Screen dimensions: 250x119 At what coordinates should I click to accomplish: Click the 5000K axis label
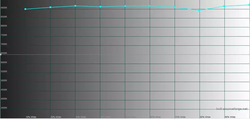4,80
